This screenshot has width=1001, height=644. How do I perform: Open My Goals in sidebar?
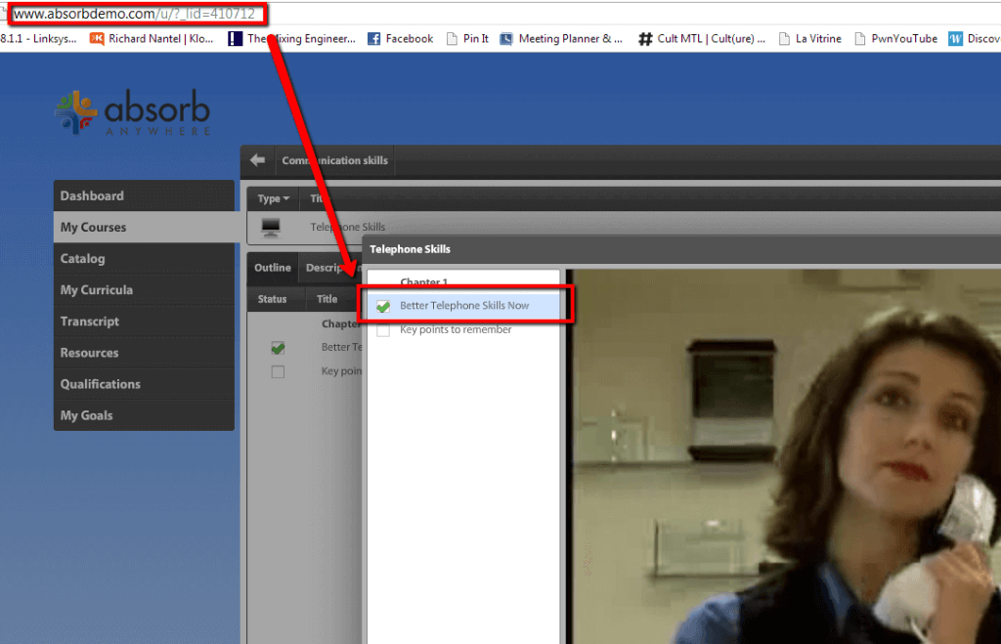pos(145,415)
